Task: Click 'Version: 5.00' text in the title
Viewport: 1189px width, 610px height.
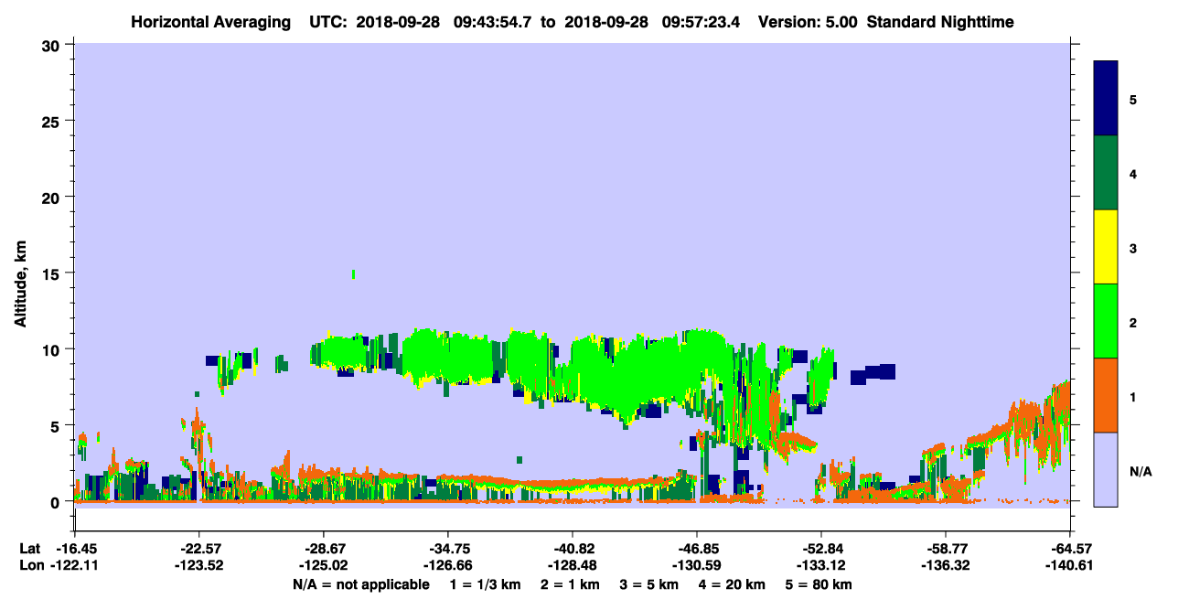Action: [x=809, y=22]
